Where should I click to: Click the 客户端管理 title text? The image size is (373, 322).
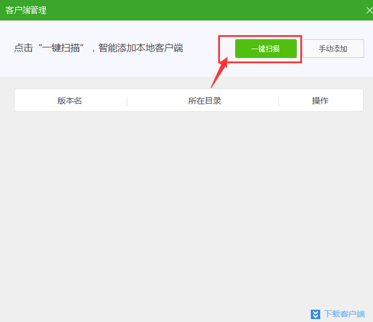(x=26, y=10)
